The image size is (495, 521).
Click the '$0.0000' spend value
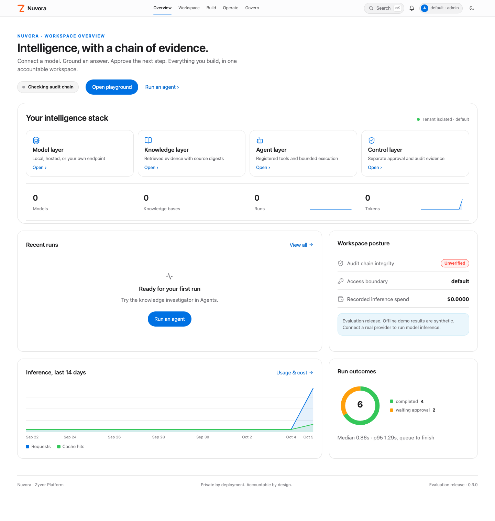coord(458,299)
